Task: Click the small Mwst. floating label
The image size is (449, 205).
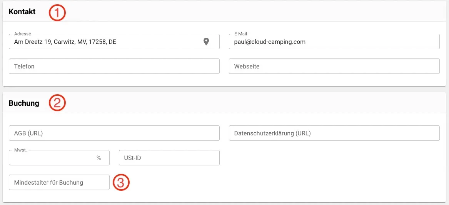Action: (20, 150)
